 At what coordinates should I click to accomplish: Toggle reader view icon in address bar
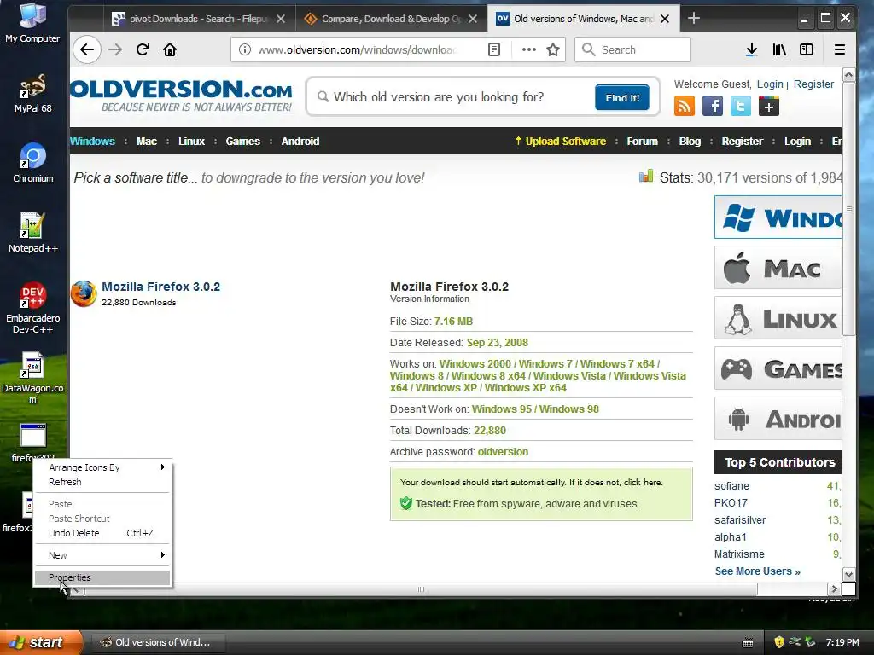[494, 49]
